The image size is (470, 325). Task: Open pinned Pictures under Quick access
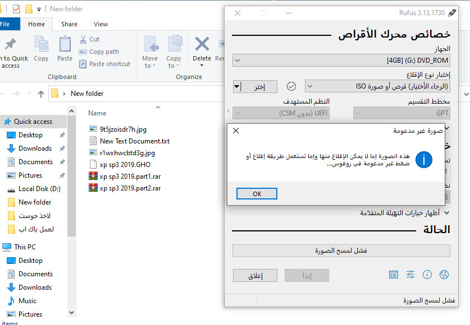click(30, 175)
